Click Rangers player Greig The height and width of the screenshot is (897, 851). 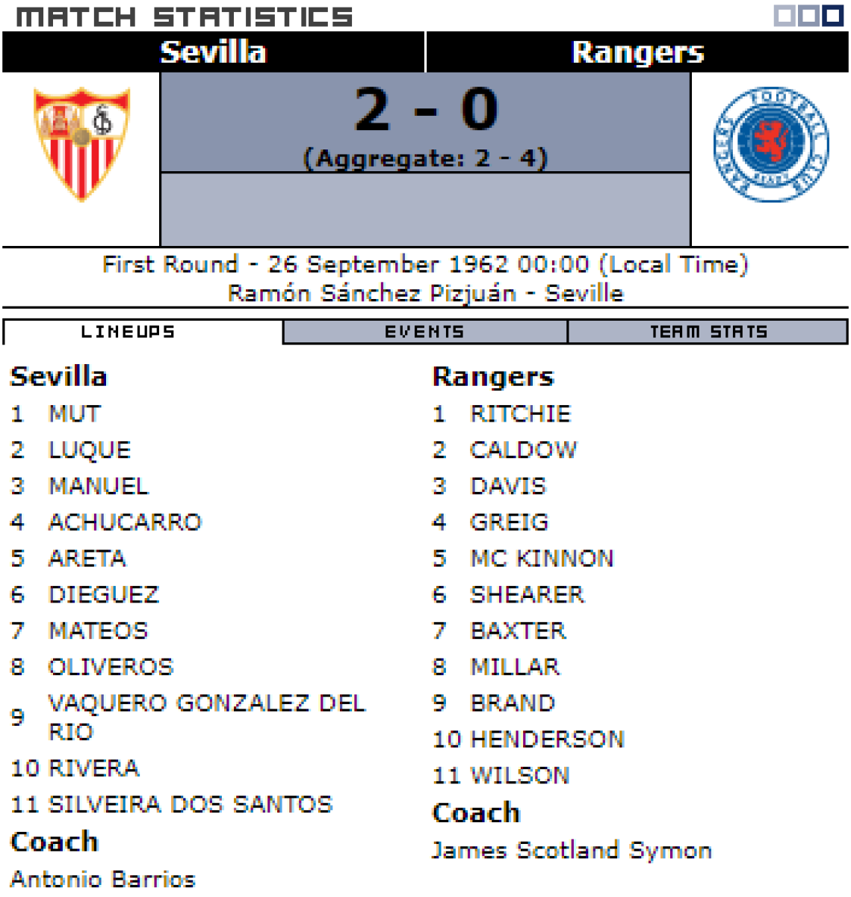[x=509, y=523]
